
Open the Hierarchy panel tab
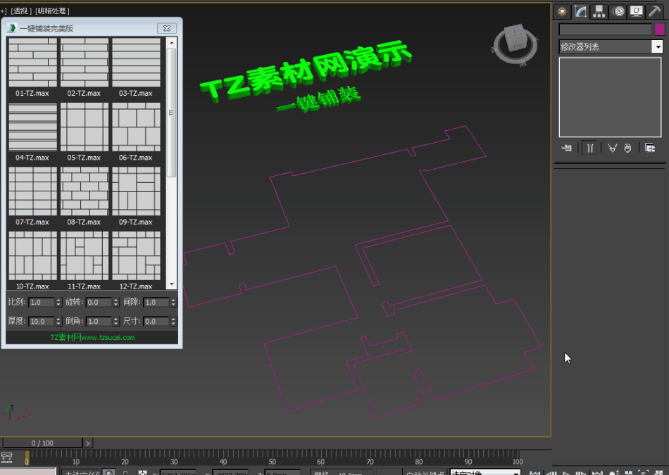pyautogui.click(x=599, y=11)
